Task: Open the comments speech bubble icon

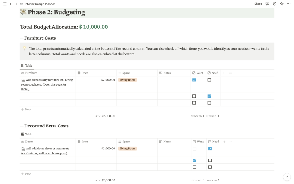Action: pos(267,4)
